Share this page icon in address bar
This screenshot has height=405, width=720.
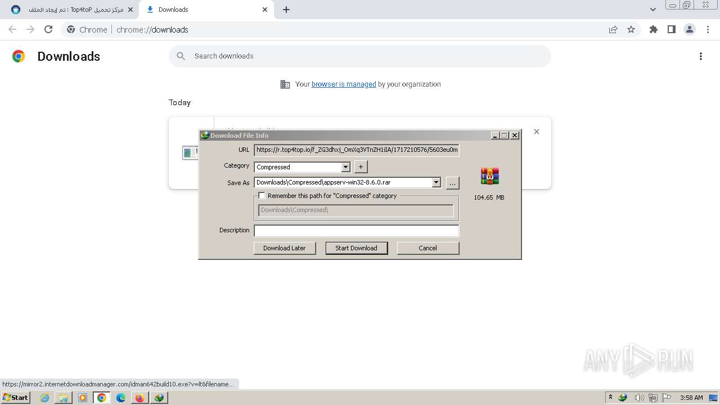[613, 30]
